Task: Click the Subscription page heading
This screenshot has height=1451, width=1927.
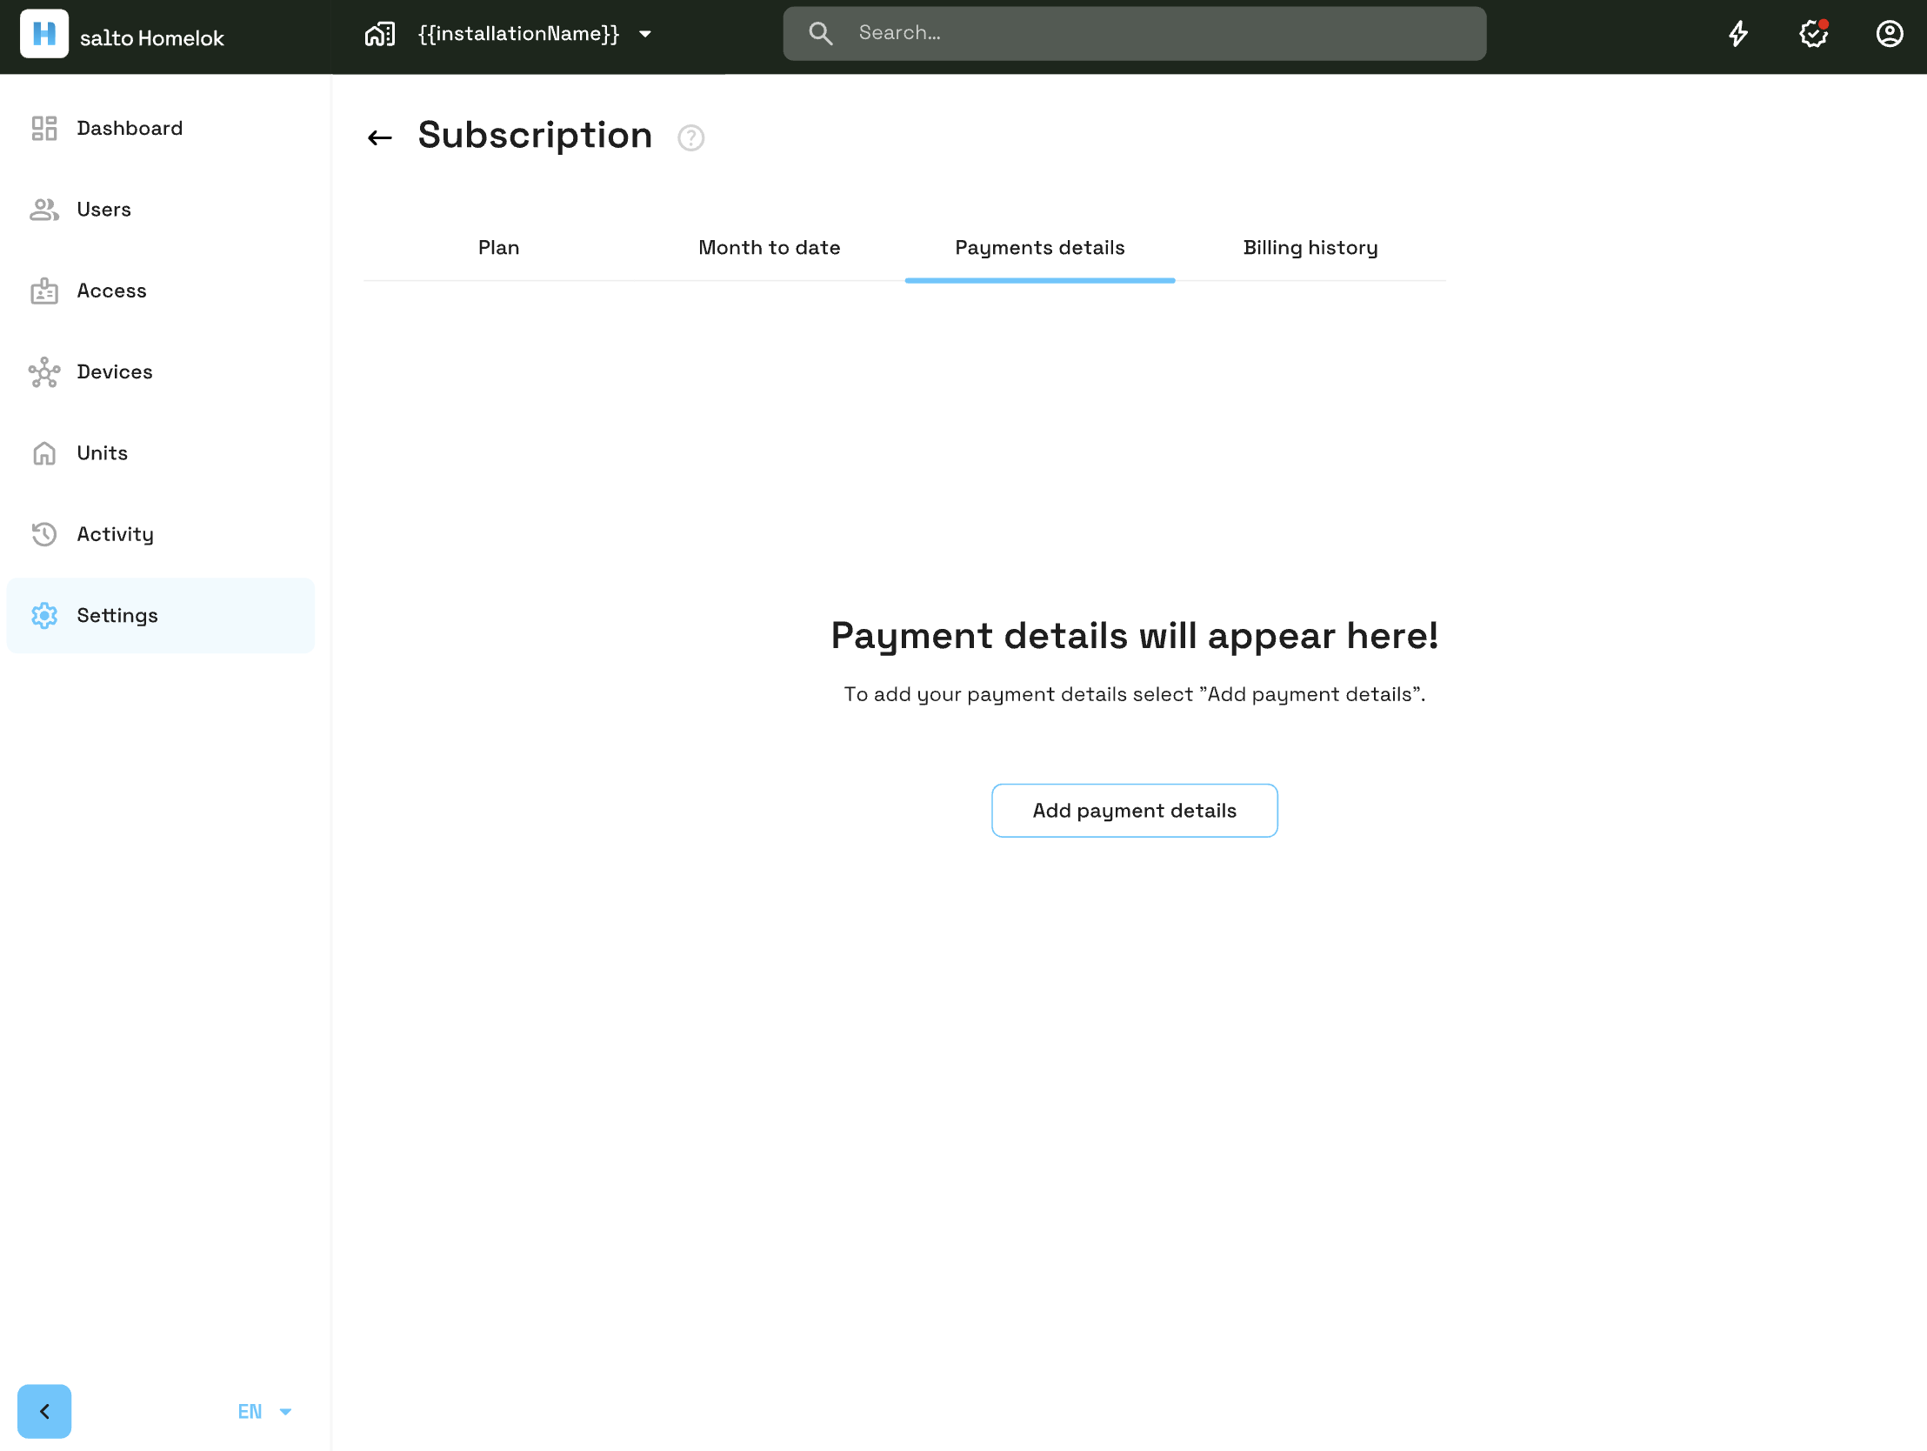Action: [x=535, y=136]
